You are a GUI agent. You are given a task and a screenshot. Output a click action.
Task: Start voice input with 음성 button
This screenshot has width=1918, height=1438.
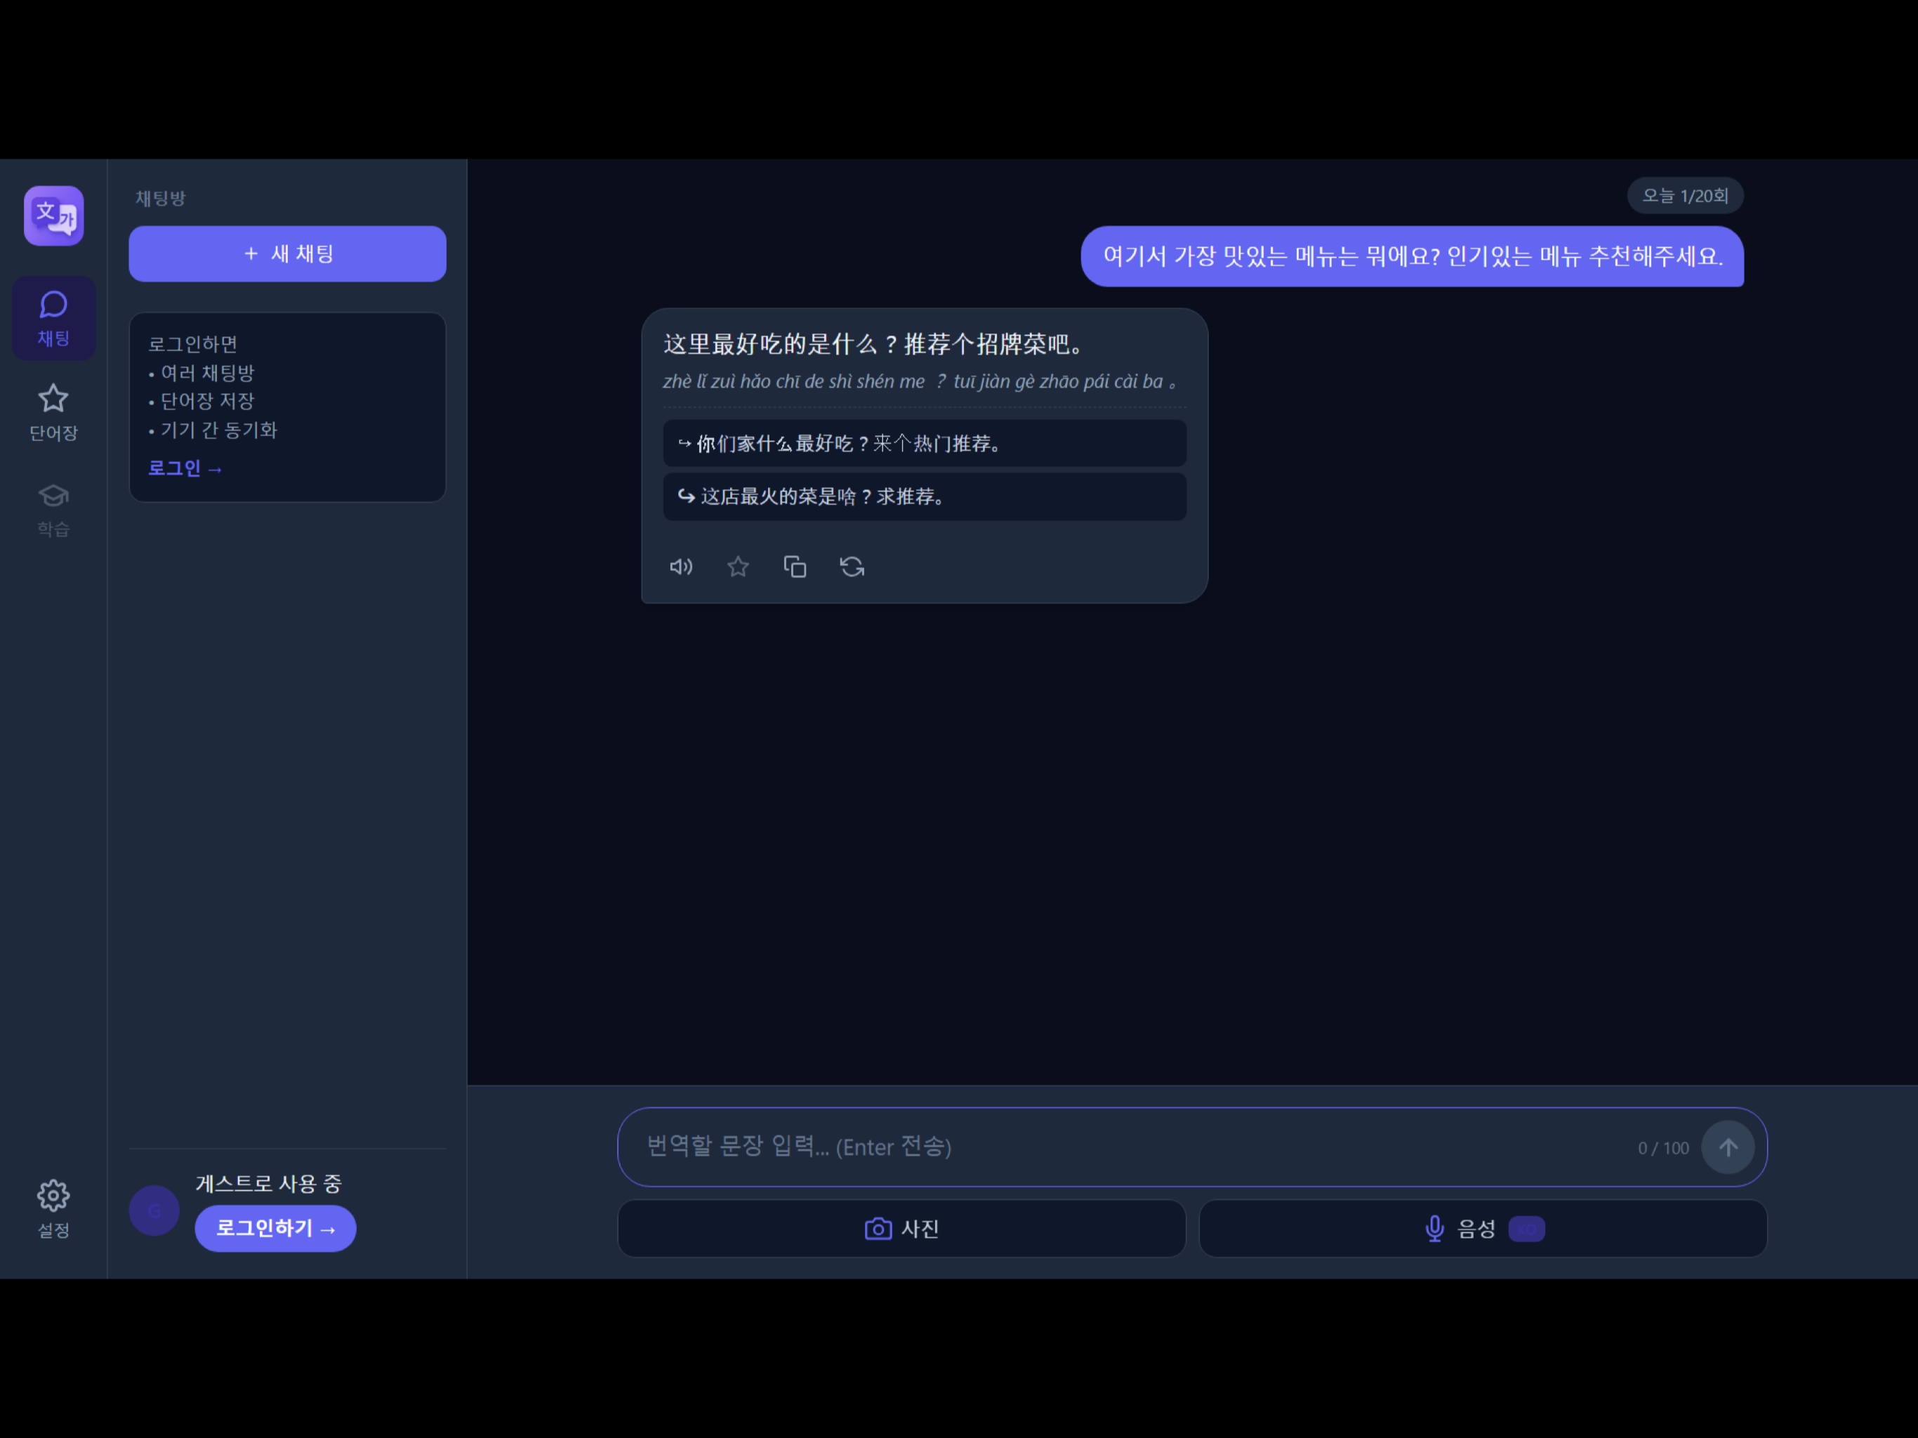(1483, 1229)
